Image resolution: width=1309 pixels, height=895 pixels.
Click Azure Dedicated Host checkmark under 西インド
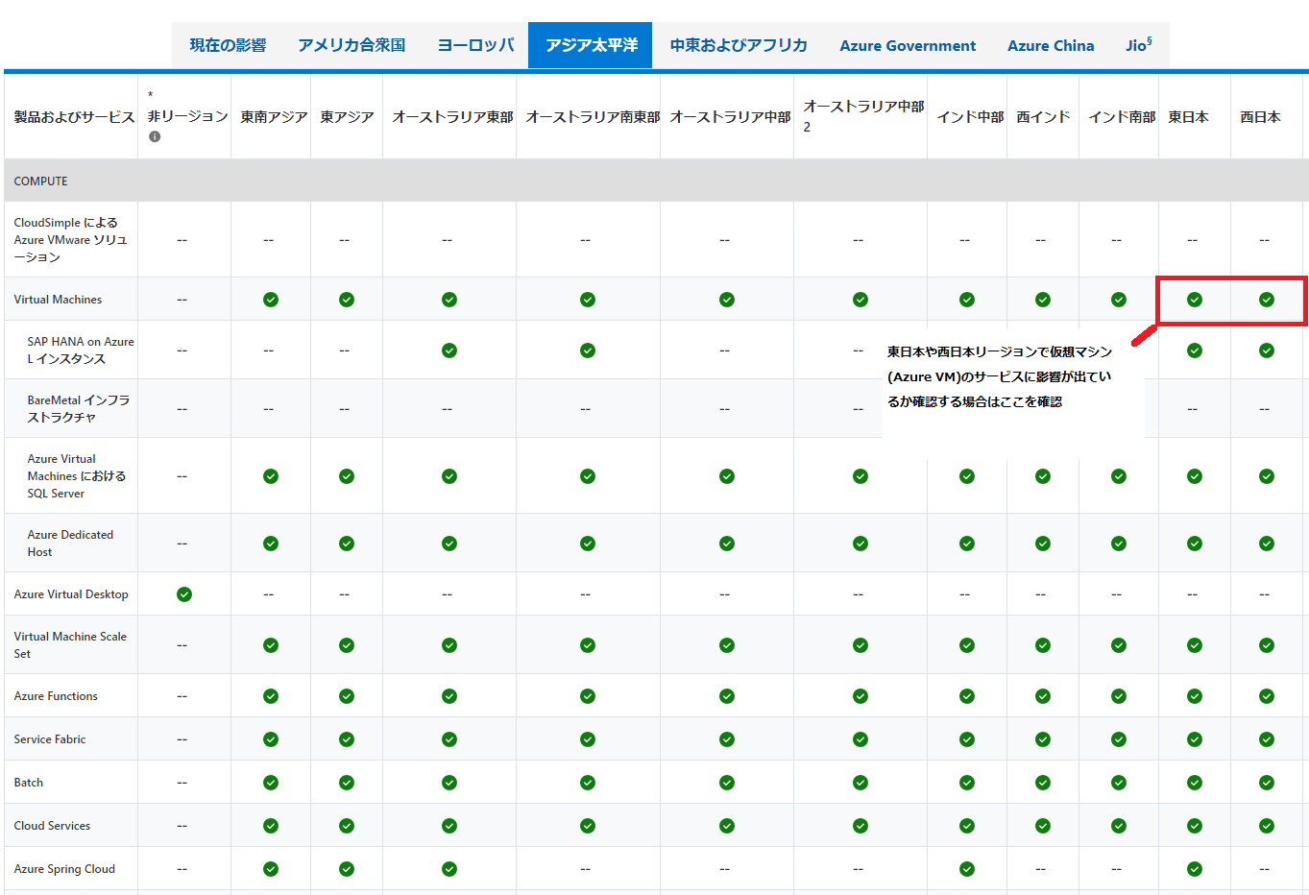pyautogui.click(x=1043, y=544)
